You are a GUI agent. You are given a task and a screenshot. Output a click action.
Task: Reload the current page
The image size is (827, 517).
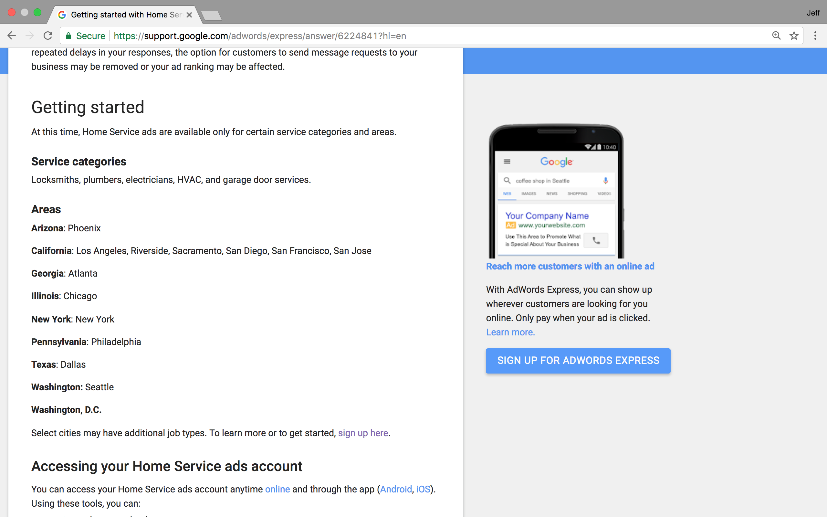(x=48, y=36)
